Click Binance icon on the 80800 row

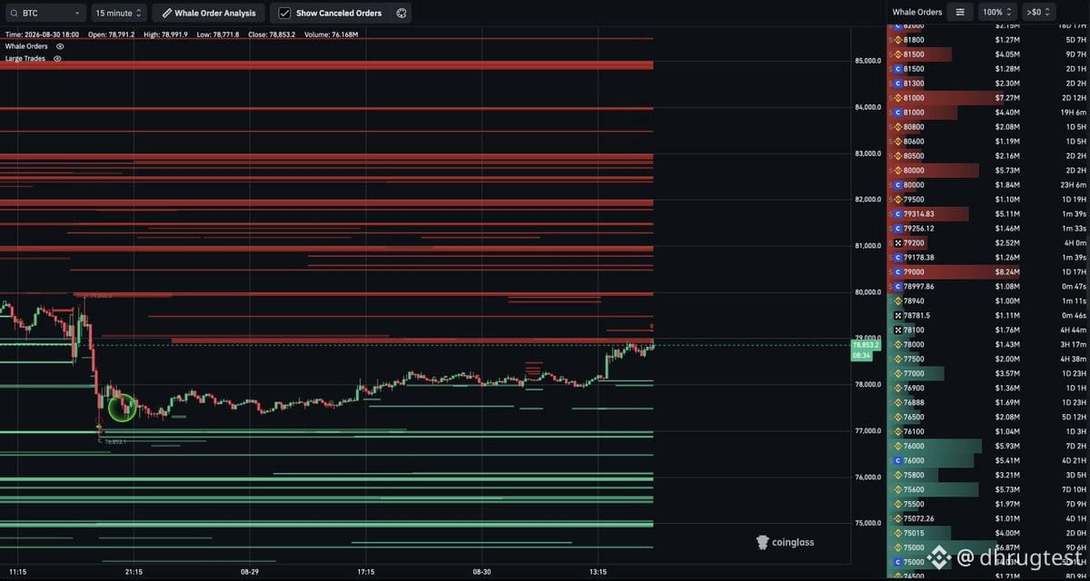tap(897, 127)
